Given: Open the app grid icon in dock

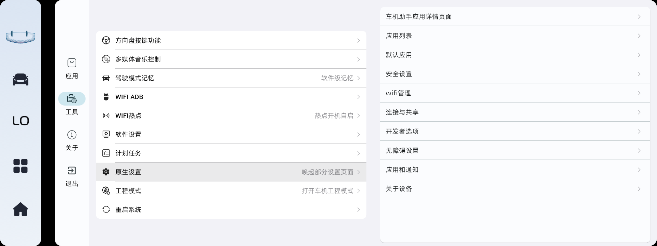Looking at the screenshot, I should point(21,166).
